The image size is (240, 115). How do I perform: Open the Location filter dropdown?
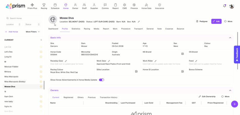(13, 24)
